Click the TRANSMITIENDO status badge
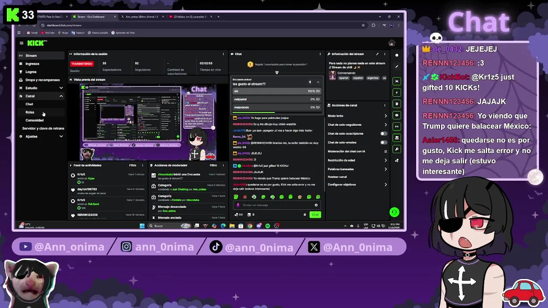This screenshot has width=548, height=308. pyautogui.click(x=81, y=64)
